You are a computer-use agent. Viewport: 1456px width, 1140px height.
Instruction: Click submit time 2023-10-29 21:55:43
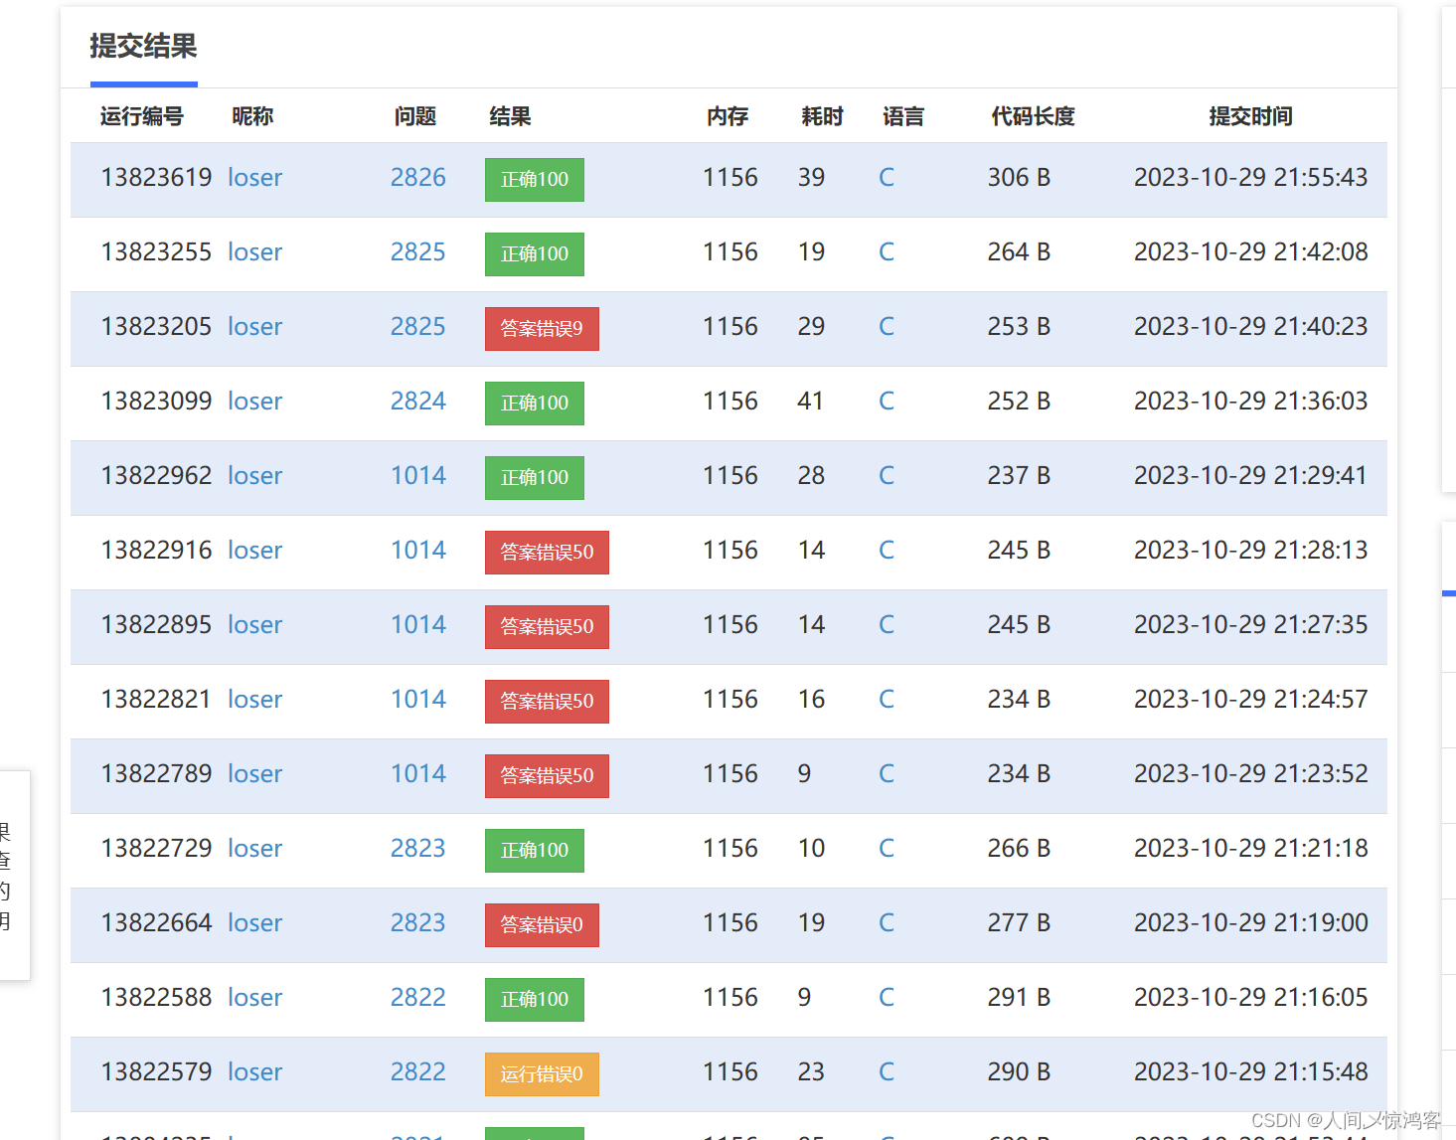pos(1250,178)
